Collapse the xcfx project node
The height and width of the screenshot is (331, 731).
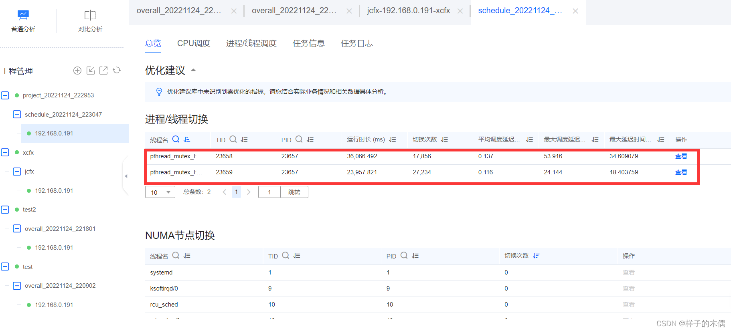5,152
